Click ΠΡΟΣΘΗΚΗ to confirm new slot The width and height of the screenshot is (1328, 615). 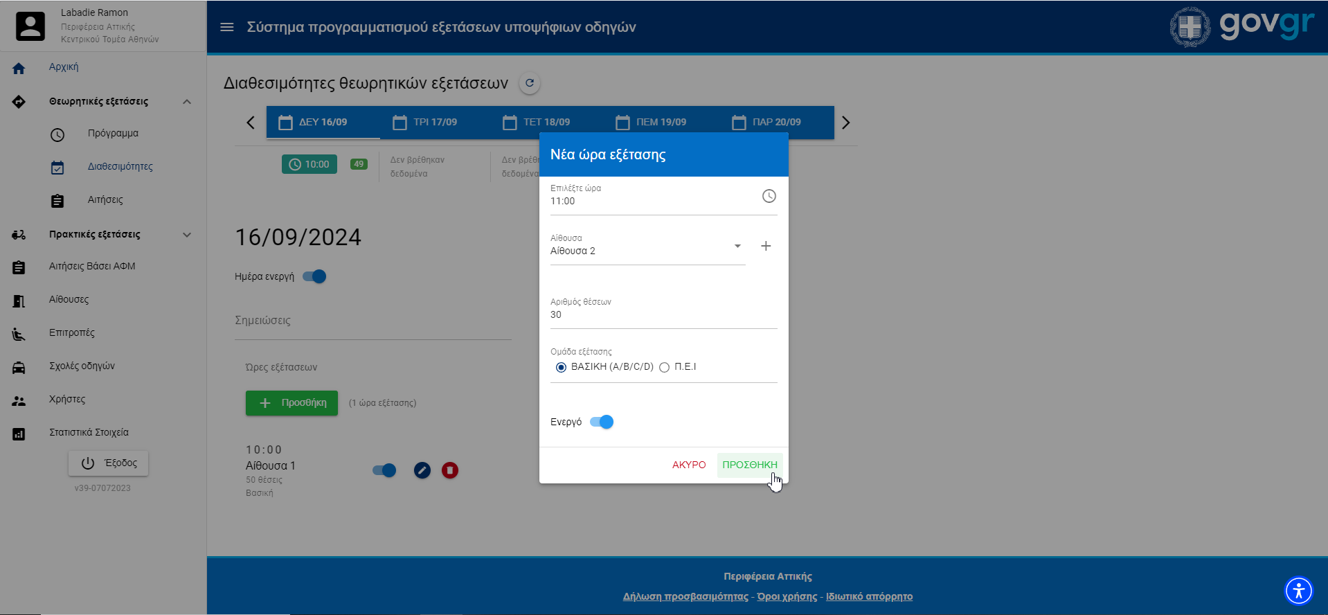point(749,465)
